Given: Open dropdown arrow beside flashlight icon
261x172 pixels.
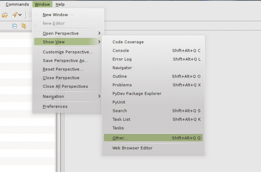Looking at the screenshot, I should [20, 15].
